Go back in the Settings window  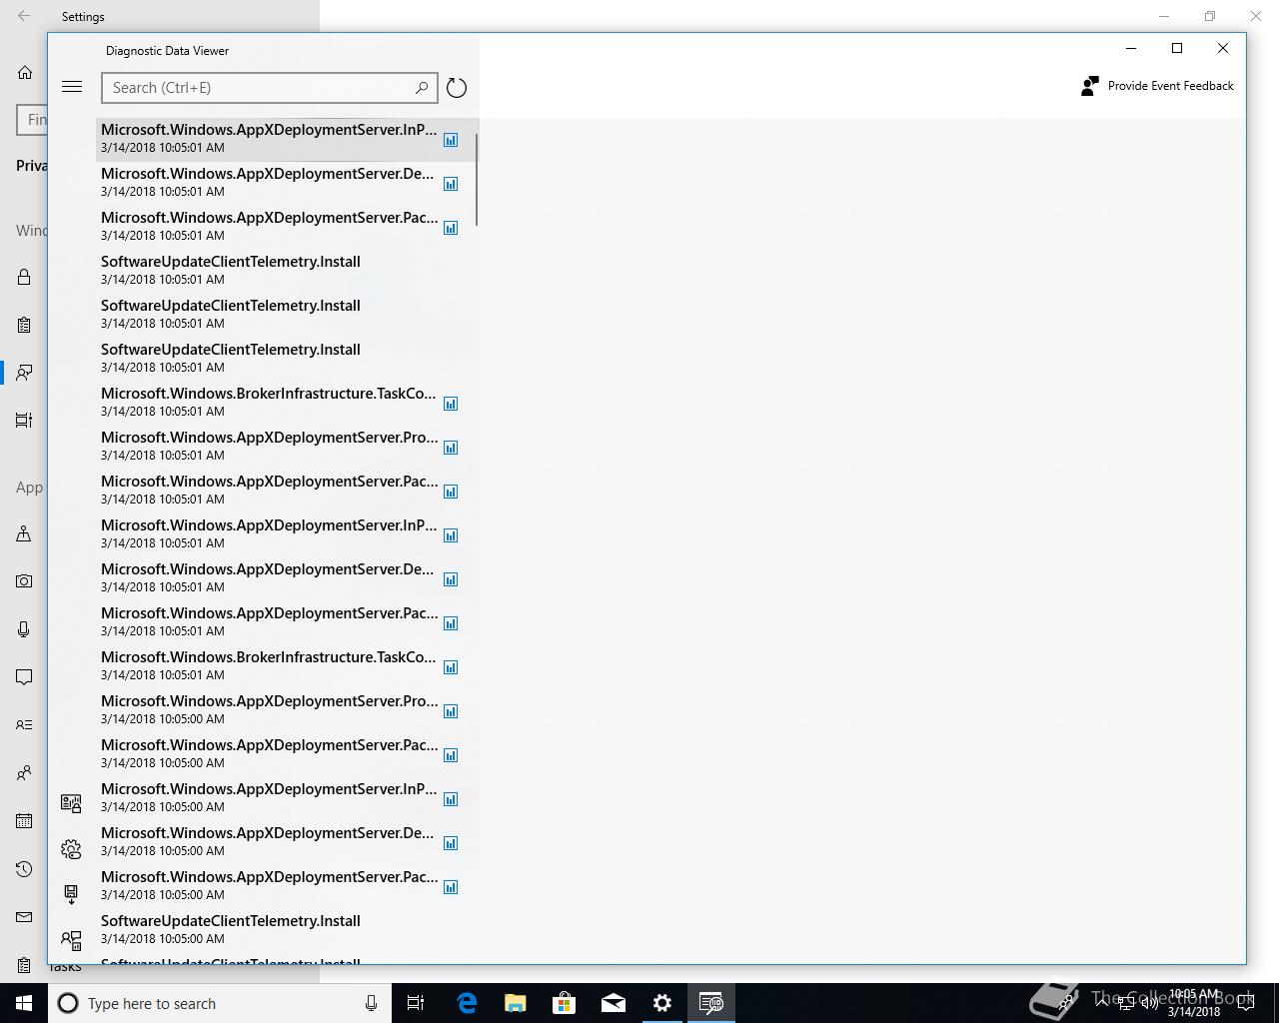click(24, 16)
